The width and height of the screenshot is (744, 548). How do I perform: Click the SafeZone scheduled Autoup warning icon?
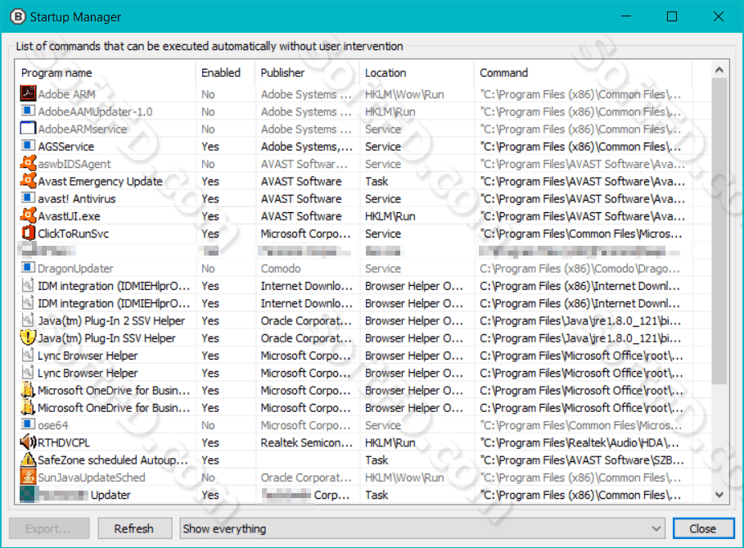point(28,460)
